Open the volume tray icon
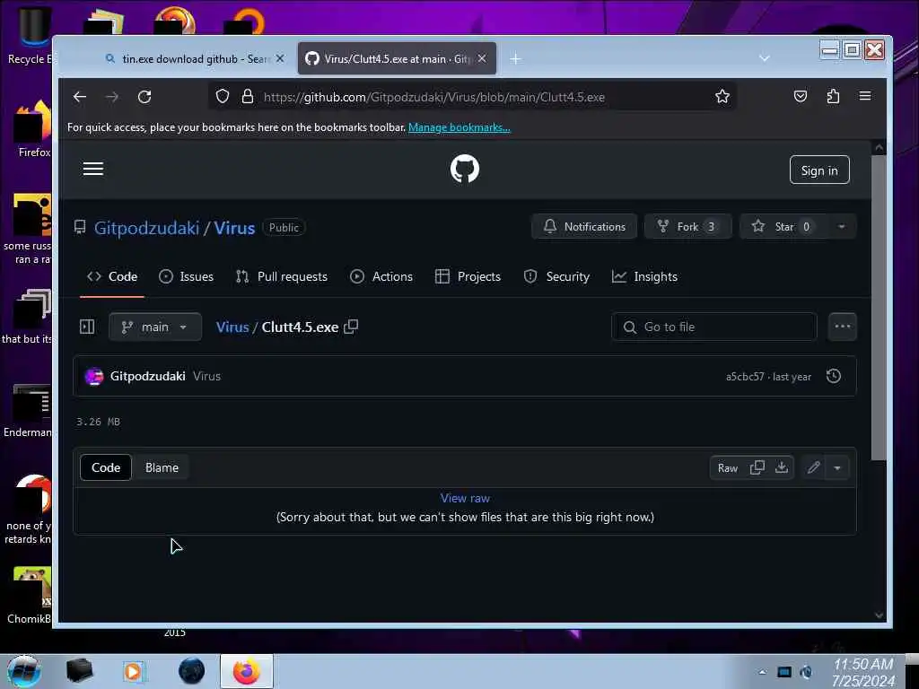The image size is (919, 689). (x=807, y=672)
